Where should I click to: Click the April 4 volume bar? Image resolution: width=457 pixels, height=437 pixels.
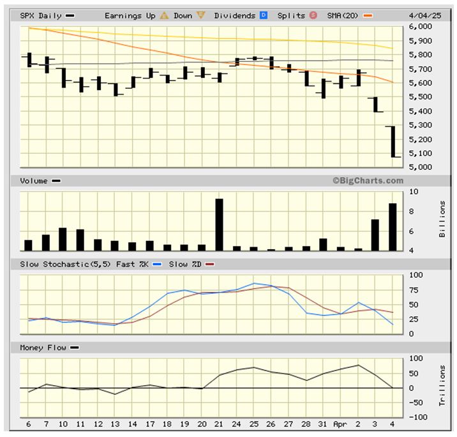tap(393, 227)
